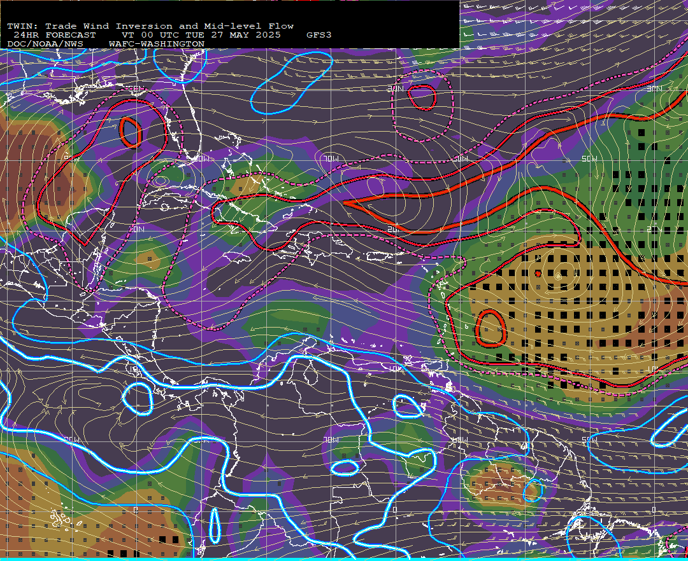Click the "GFS3" model label
This screenshot has height=561, width=688.
[319, 35]
